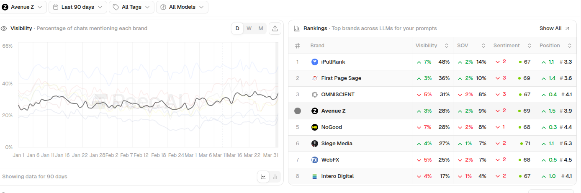
Task: Click the dashed vertical marker on chart
Action: (223, 95)
